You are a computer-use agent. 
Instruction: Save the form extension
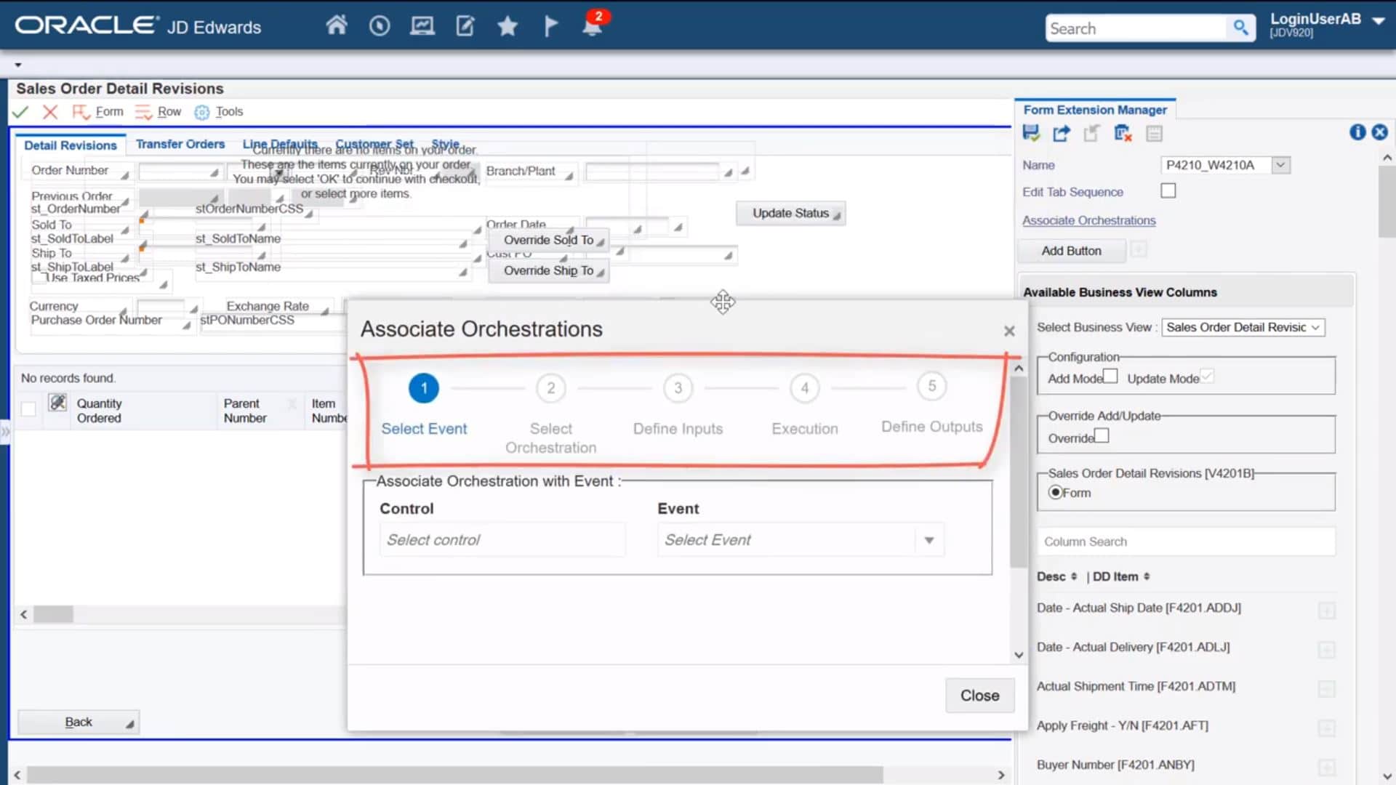(x=1030, y=133)
